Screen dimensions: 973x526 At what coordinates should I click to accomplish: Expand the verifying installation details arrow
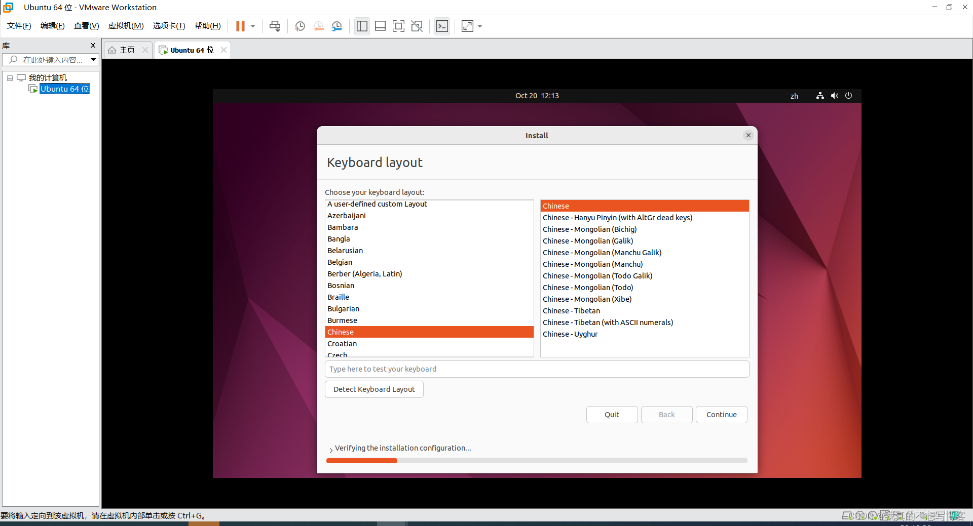click(331, 450)
